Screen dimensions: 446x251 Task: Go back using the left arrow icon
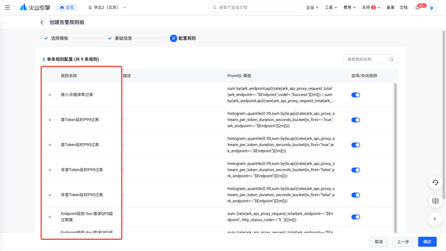click(x=42, y=22)
